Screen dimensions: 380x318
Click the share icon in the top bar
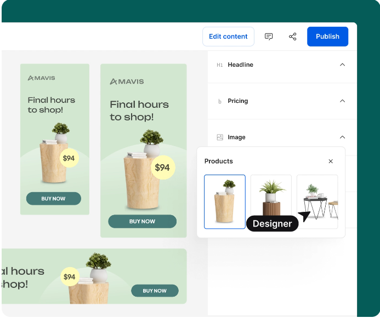(x=292, y=37)
